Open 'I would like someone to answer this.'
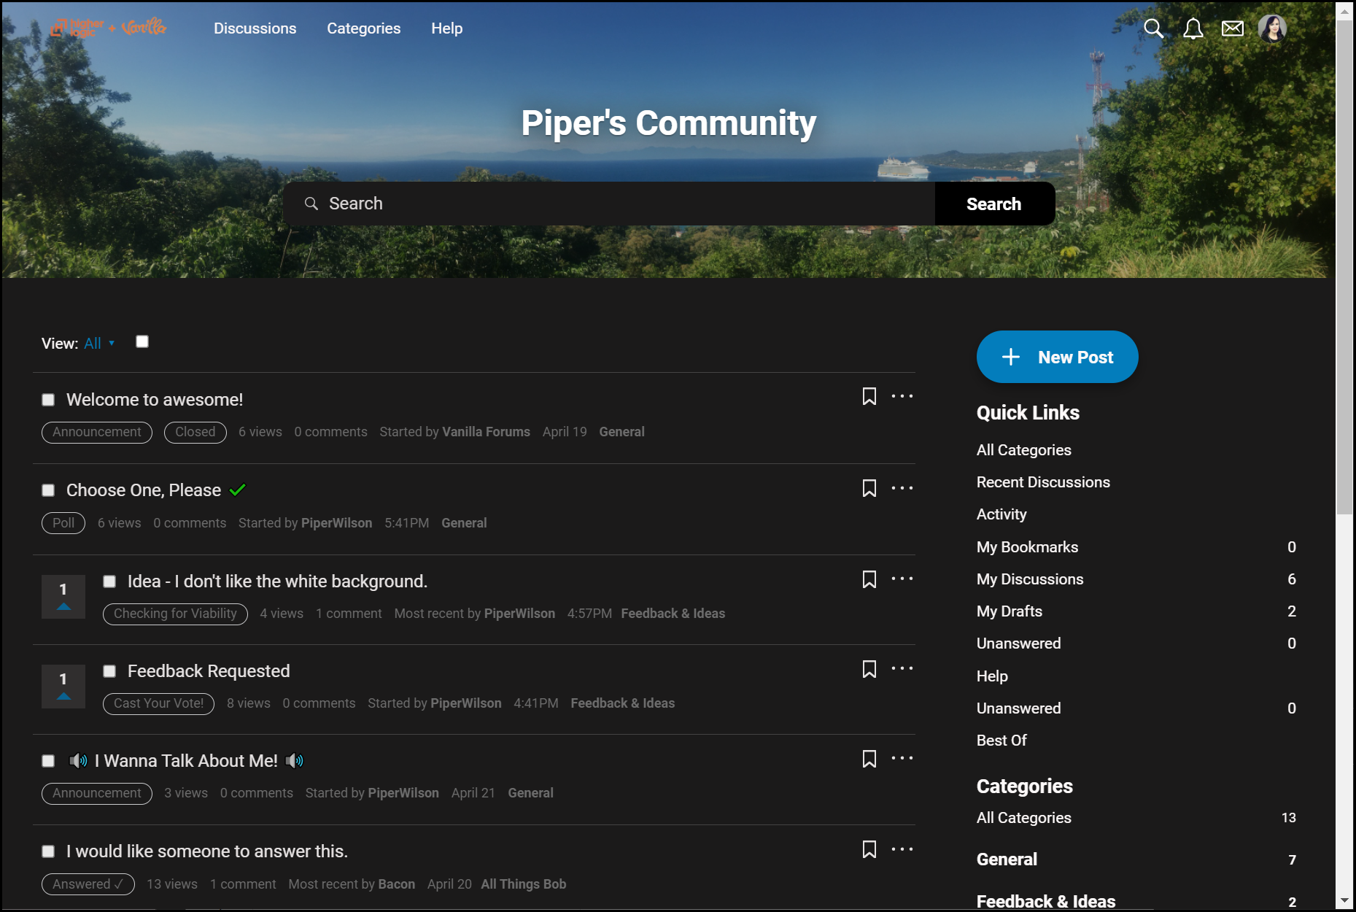The height and width of the screenshot is (912, 1356). coord(207,851)
